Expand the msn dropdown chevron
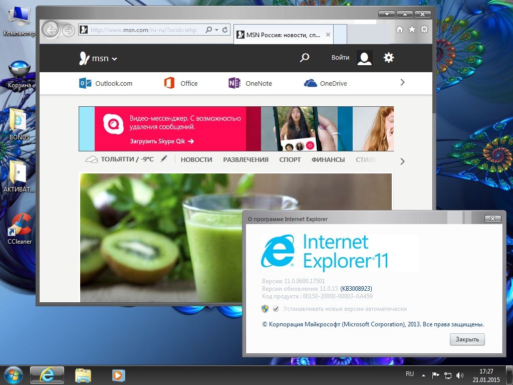Viewport: 513px width, 385px height. coord(114,59)
